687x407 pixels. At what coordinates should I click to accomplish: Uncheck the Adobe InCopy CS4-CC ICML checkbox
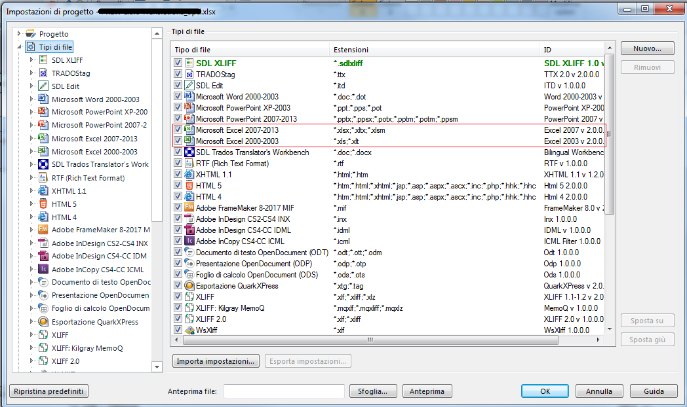point(178,241)
